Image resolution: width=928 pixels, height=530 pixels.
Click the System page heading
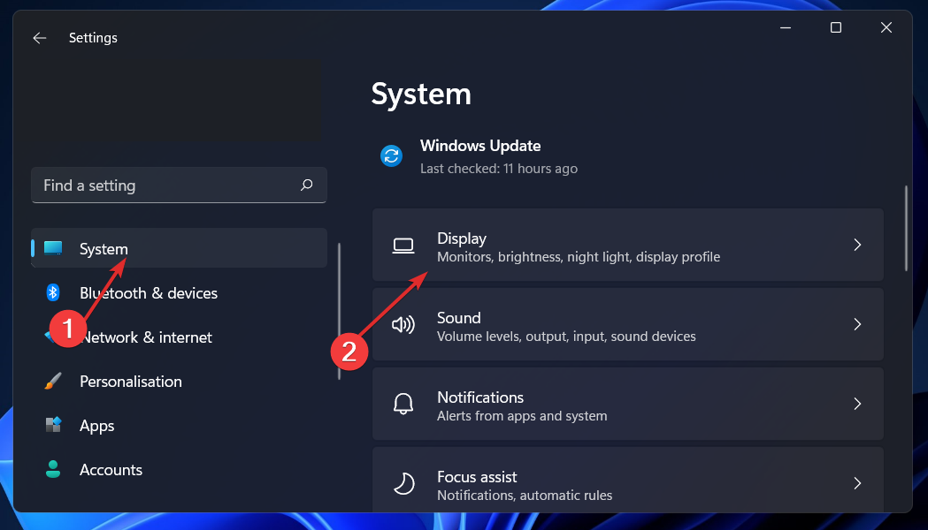pyautogui.click(x=421, y=94)
